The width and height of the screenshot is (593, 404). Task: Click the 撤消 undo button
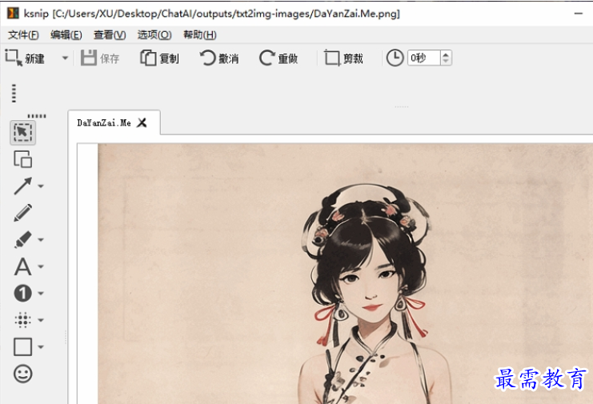219,58
